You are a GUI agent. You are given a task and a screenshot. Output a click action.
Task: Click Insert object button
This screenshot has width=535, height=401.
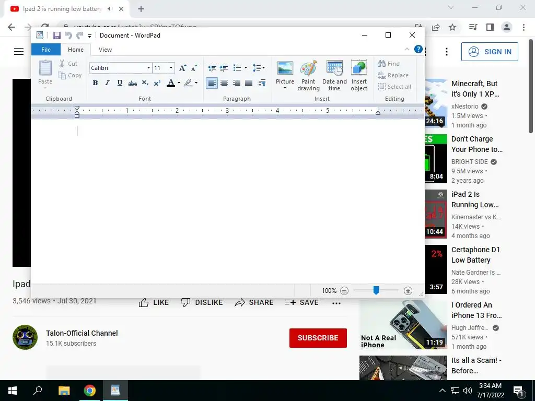(x=359, y=76)
